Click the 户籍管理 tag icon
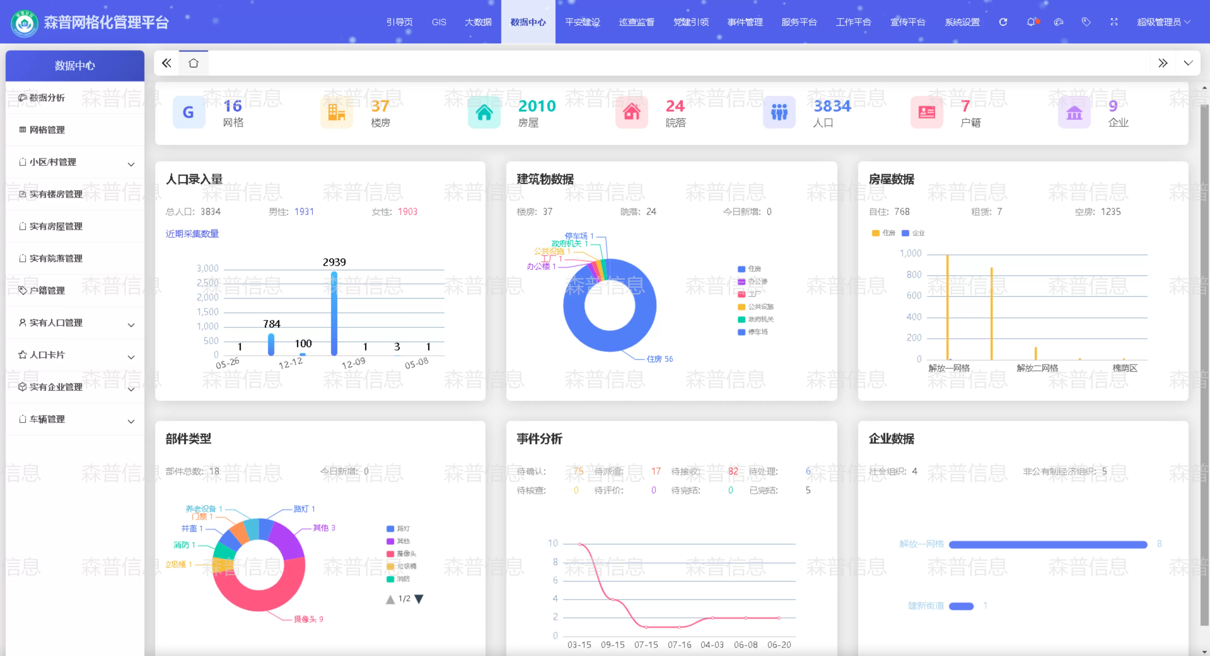This screenshot has height=656, width=1210. coord(22,290)
